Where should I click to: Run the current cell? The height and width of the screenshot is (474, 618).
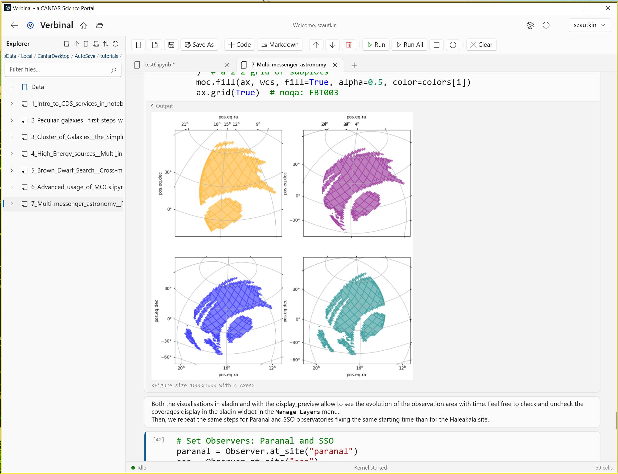[x=376, y=45]
